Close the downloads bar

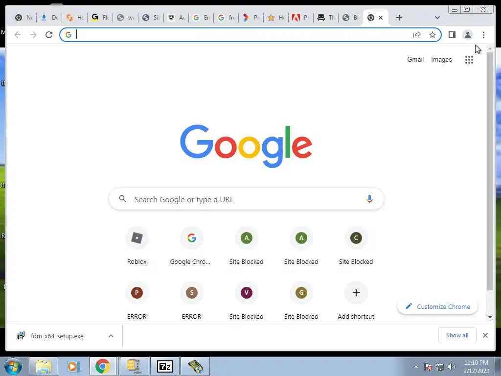(485, 335)
